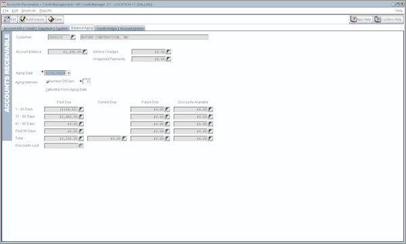
Task: Select the Balance Aging tab
Action: 82,28
